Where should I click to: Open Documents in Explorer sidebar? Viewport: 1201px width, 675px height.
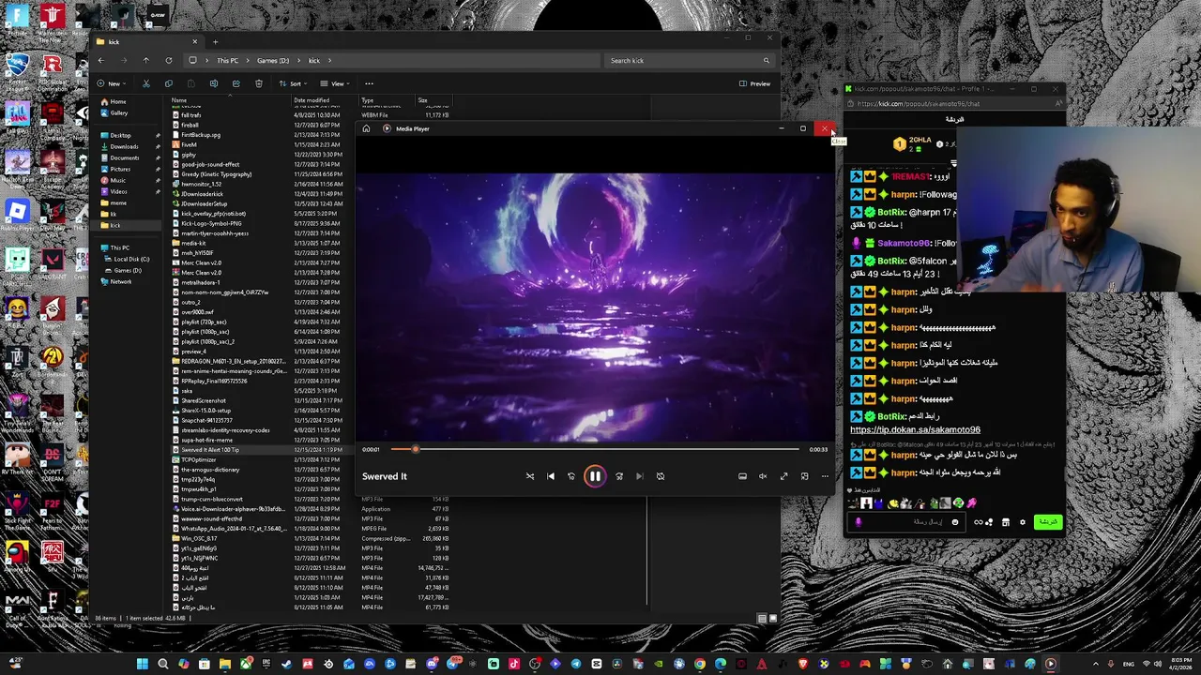[125, 157]
